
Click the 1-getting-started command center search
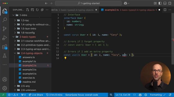pyautogui.click(x=88, y=3)
